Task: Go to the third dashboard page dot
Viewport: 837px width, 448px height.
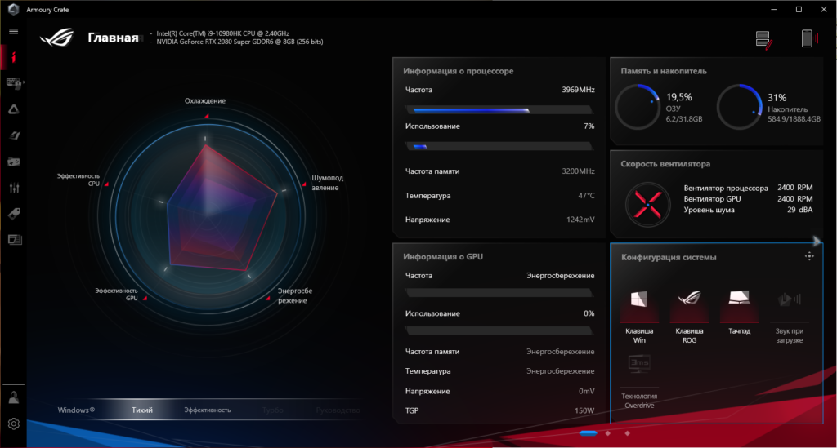Action: (627, 433)
